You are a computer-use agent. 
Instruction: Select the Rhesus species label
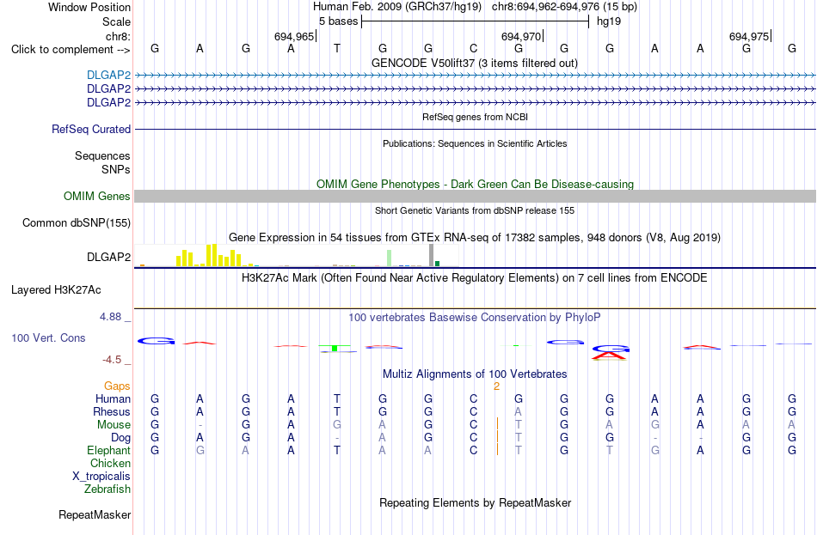[112, 411]
